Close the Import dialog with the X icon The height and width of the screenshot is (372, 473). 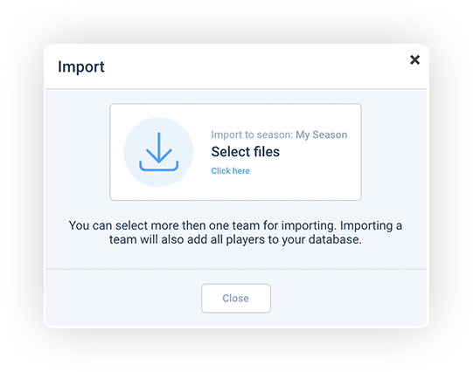coord(414,59)
